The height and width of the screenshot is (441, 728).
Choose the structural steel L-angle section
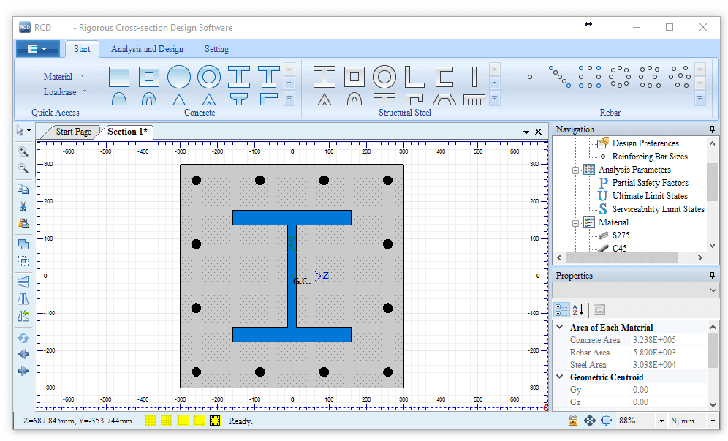click(x=414, y=76)
